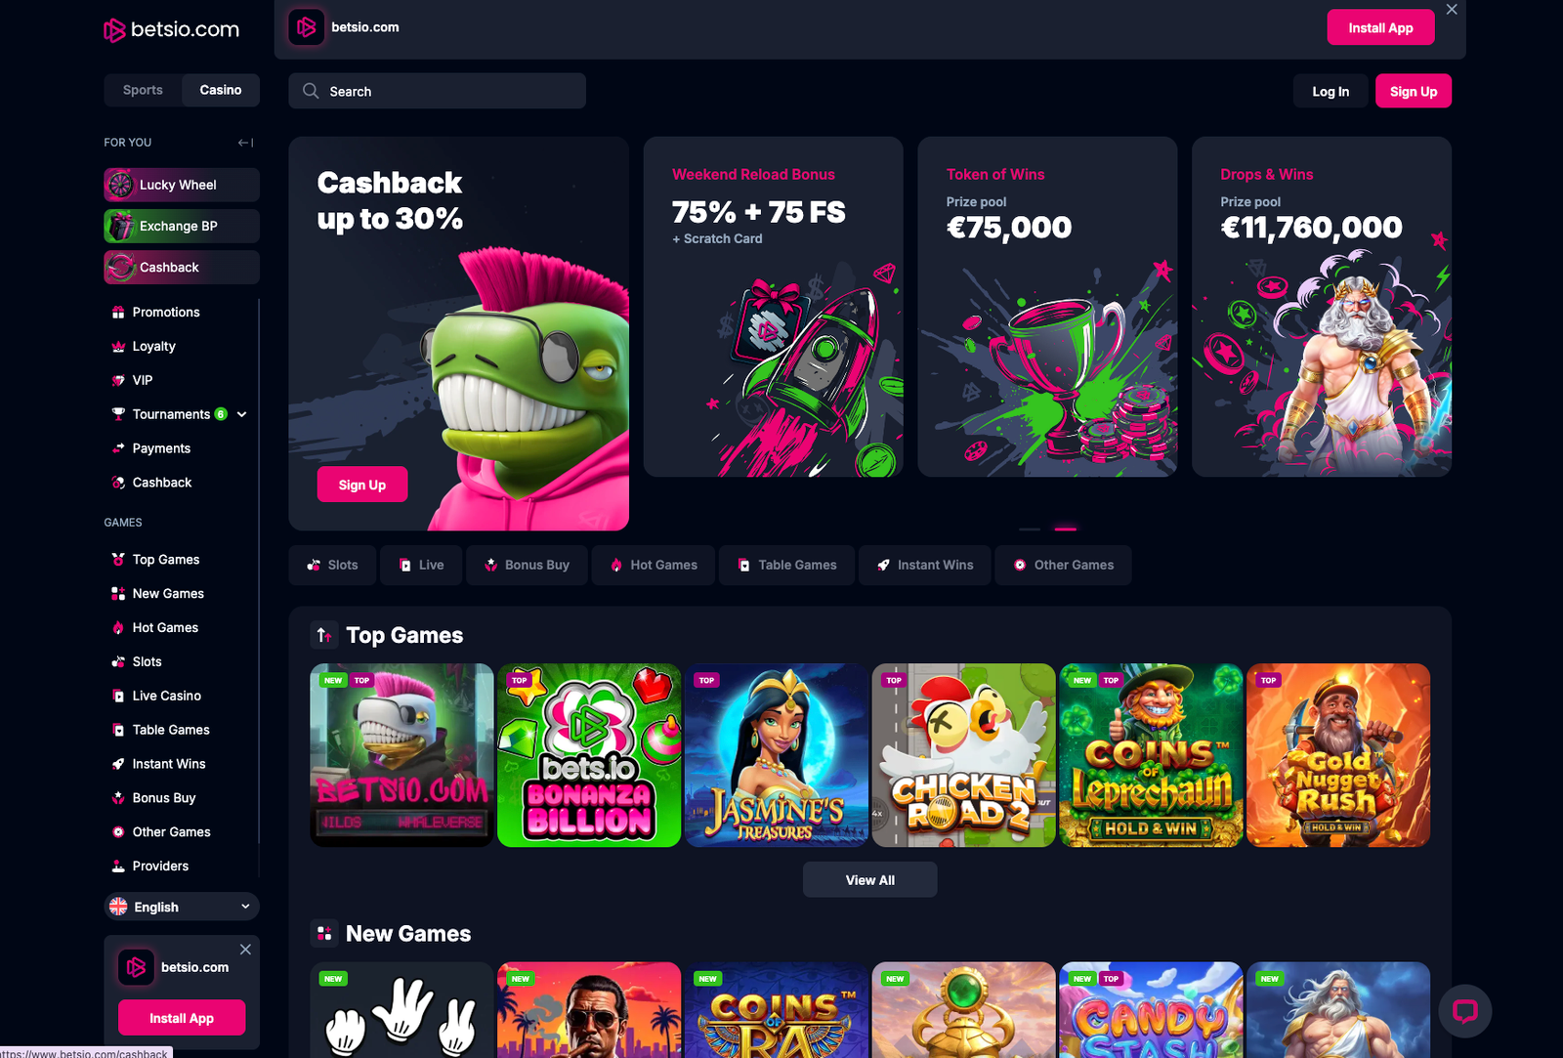Open Exchange BP gift icon
This screenshot has height=1058, width=1563.
pyautogui.click(x=120, y=226)
